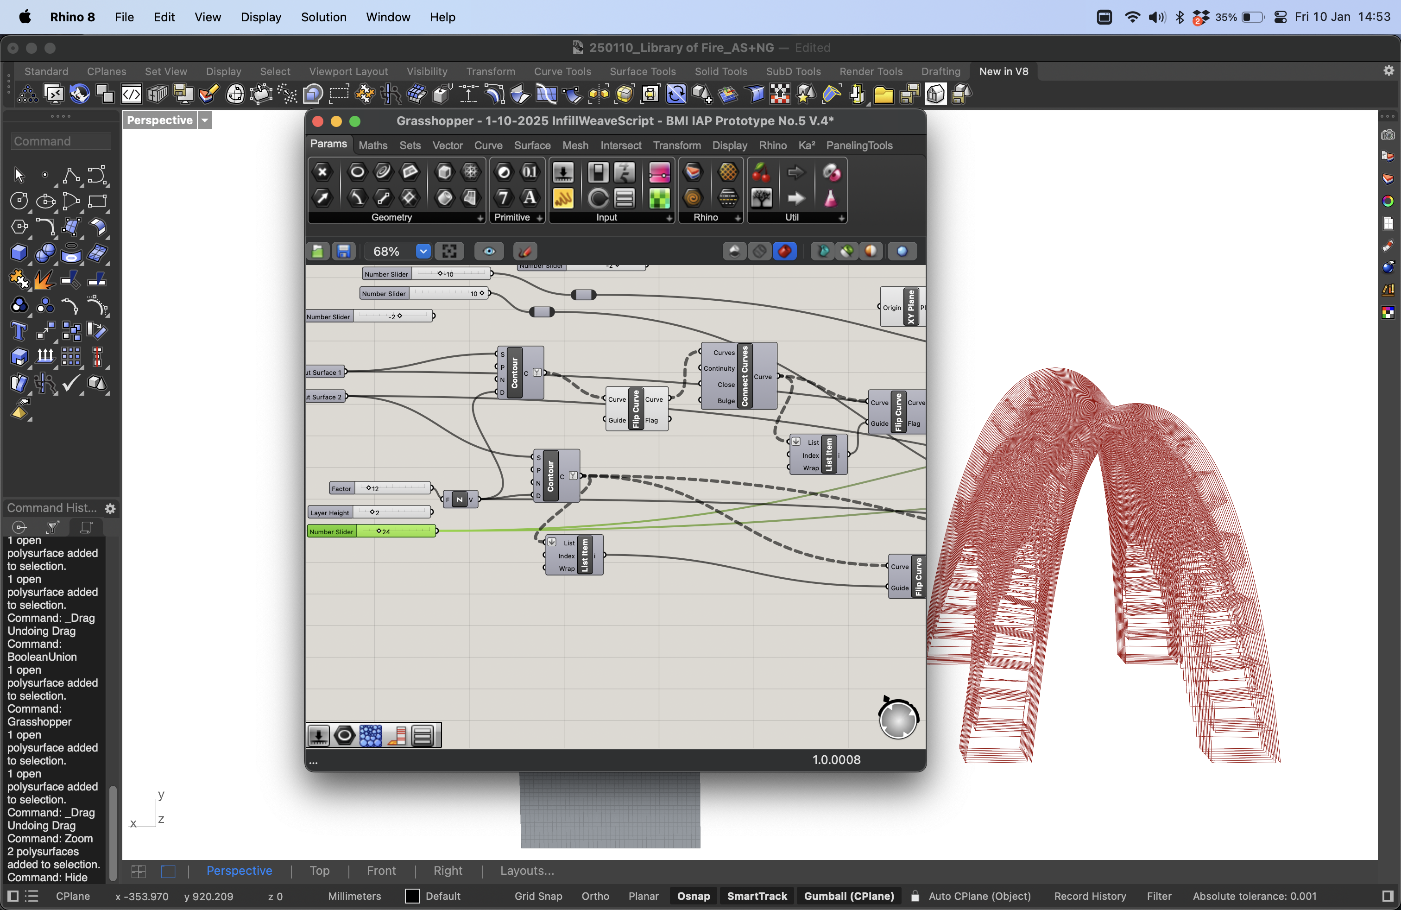This screenshot has width=1401, height=910.
Task: Toggle Osnap in the status bar
Action: (x=693, y=896)
